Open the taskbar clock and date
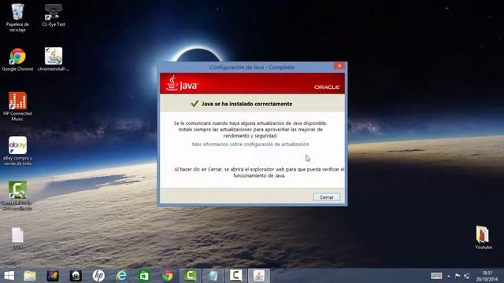 [x=487, y=276]
